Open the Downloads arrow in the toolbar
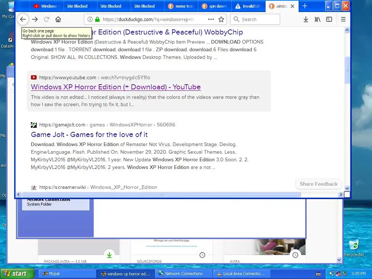The image size is (372, 279). tap(306, 20)
